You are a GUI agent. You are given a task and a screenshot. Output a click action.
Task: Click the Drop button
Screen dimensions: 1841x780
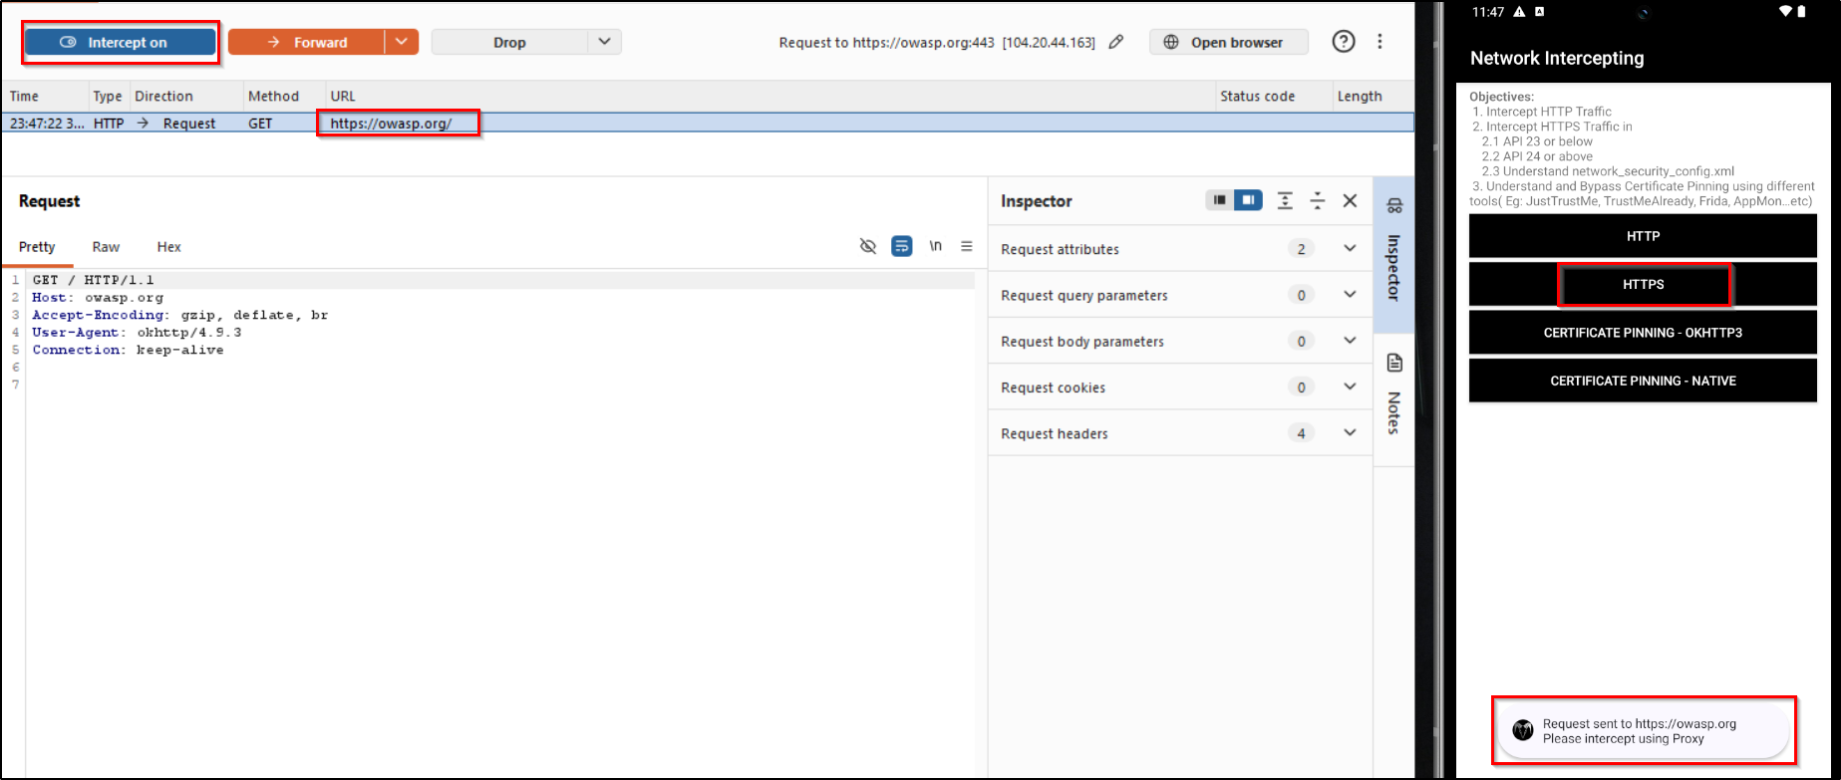[509, 42]
